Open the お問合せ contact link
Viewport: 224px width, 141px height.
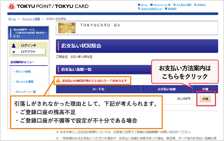pos(202,5)
